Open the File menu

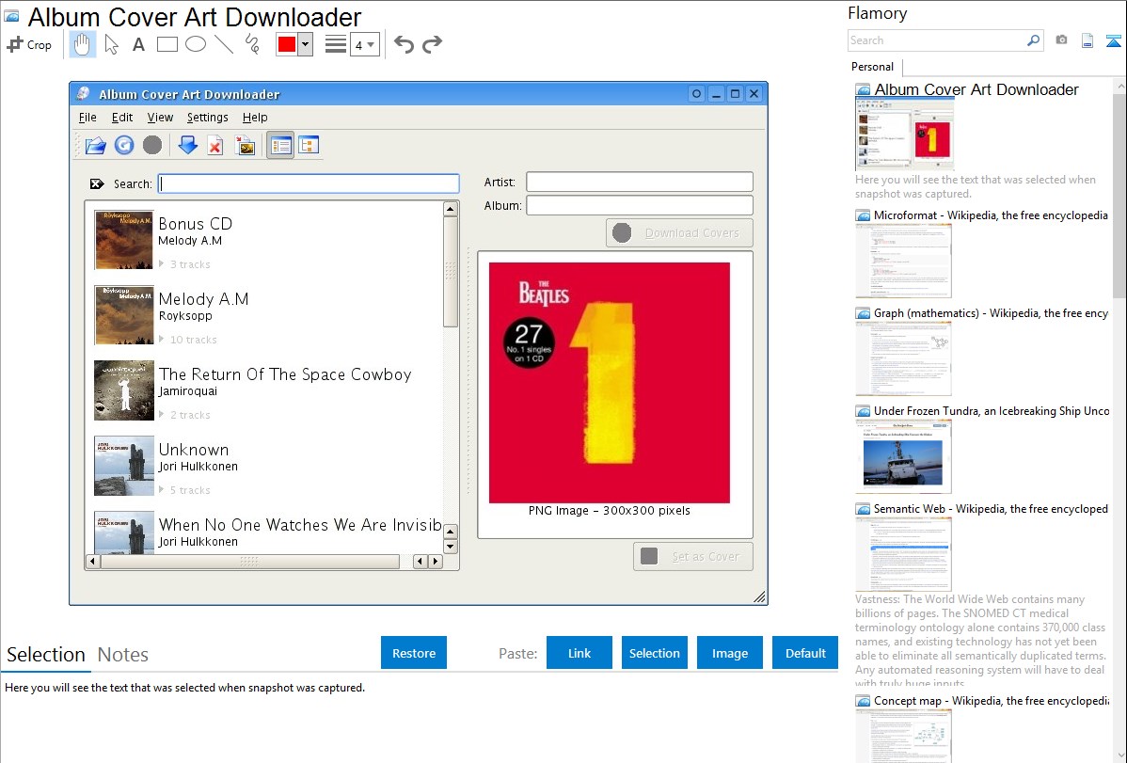(87, 118)
